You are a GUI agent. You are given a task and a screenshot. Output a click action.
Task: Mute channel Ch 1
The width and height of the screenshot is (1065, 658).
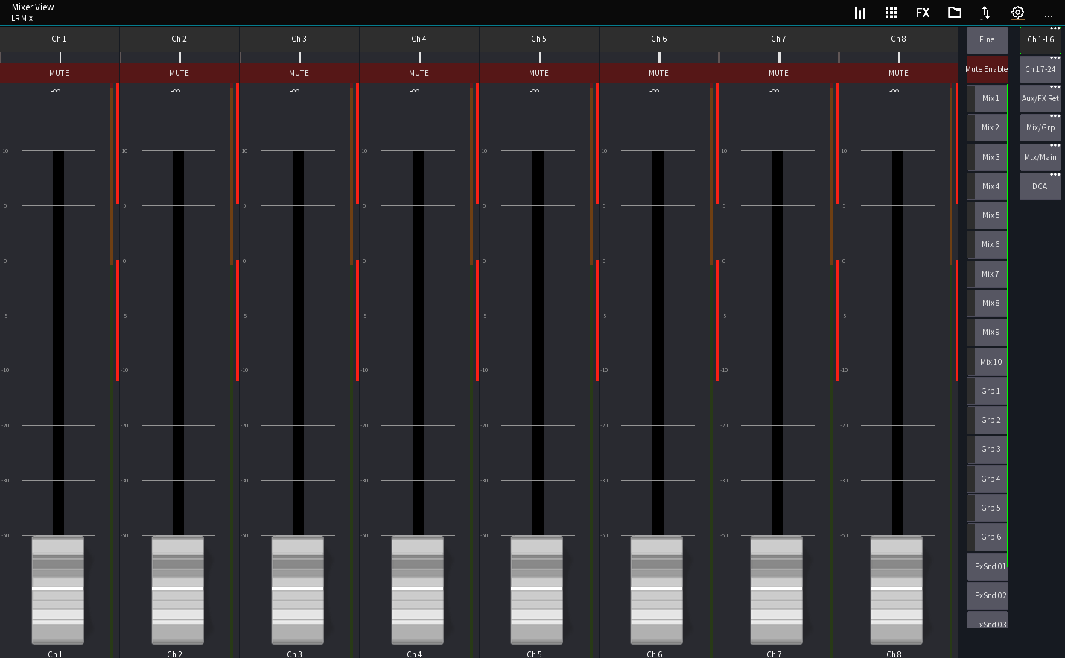[x=60, y=73]
